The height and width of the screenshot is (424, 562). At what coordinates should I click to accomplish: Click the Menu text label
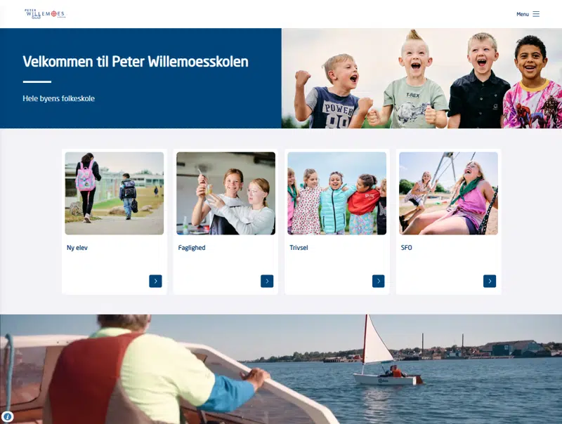click(522, 14)
